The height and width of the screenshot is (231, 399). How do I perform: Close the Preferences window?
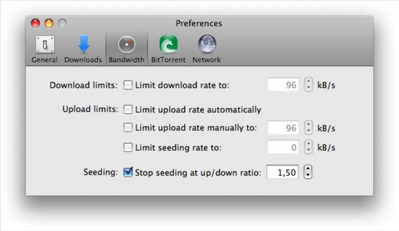click(36, 23)
